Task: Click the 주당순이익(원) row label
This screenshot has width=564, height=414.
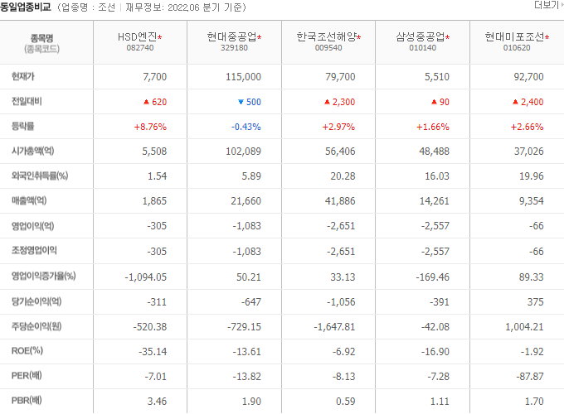Action: click(36, 326)
